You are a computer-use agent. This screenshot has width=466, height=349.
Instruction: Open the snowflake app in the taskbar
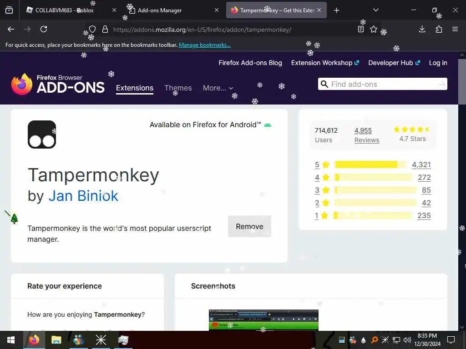(x=101, y=340)
